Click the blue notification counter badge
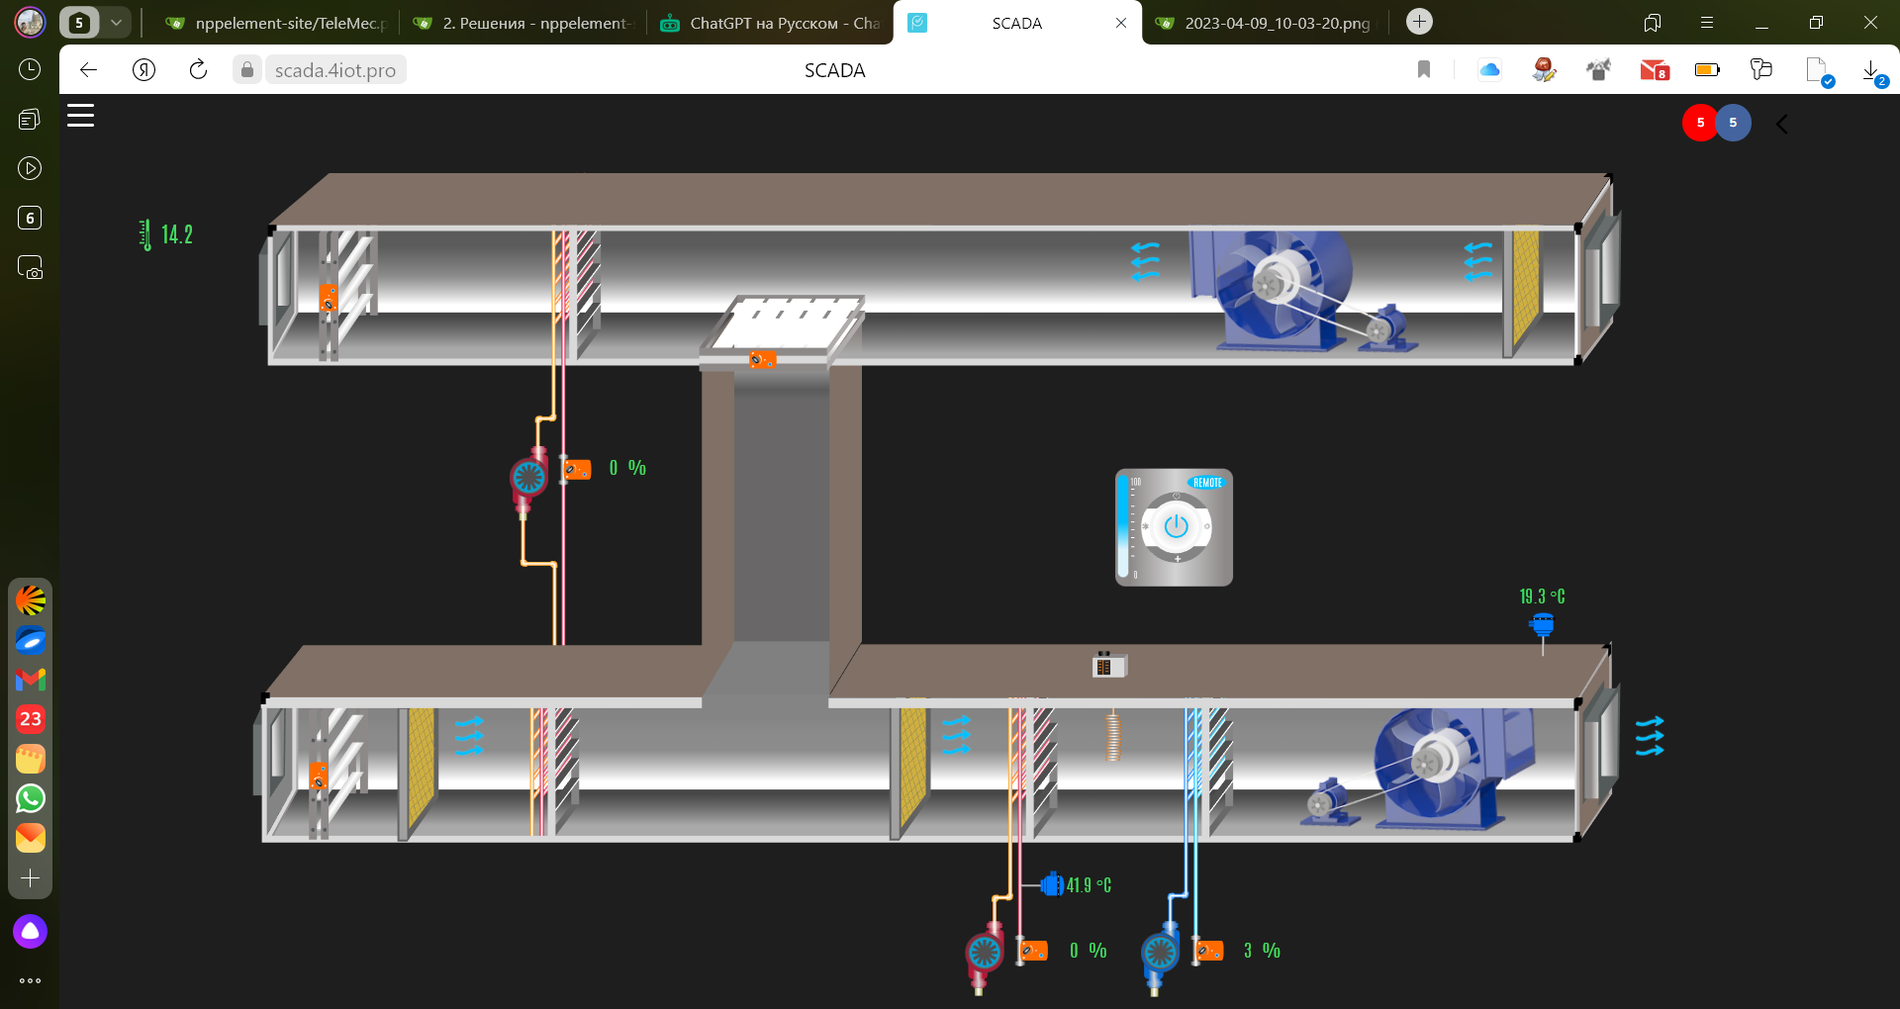This screenshot has height=1009, width=1900. tap(1733, 123)
